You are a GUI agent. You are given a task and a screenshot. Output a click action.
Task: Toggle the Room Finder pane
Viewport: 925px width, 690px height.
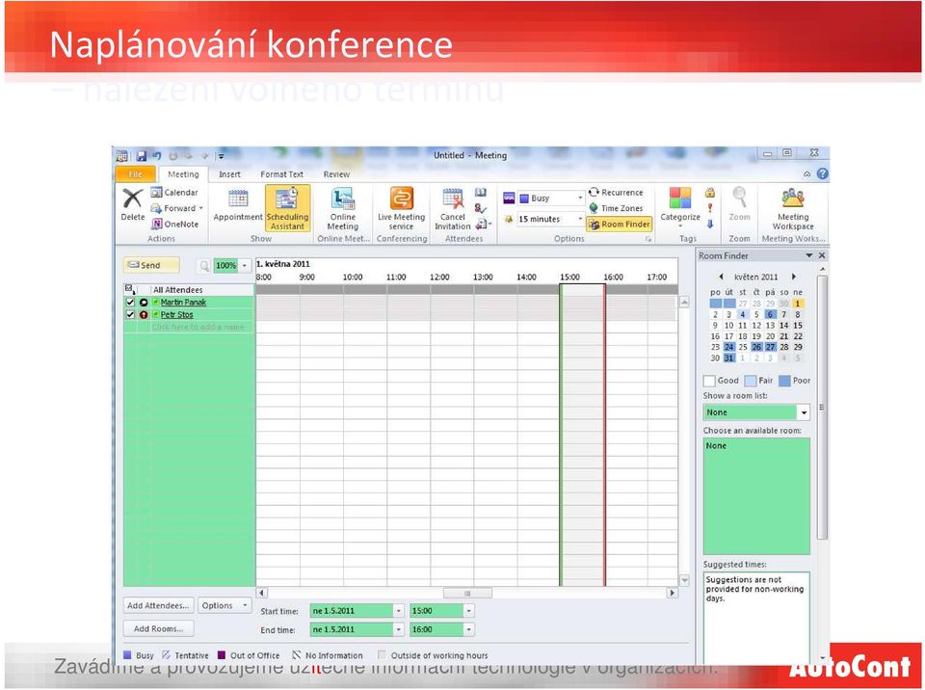(619, 225)
